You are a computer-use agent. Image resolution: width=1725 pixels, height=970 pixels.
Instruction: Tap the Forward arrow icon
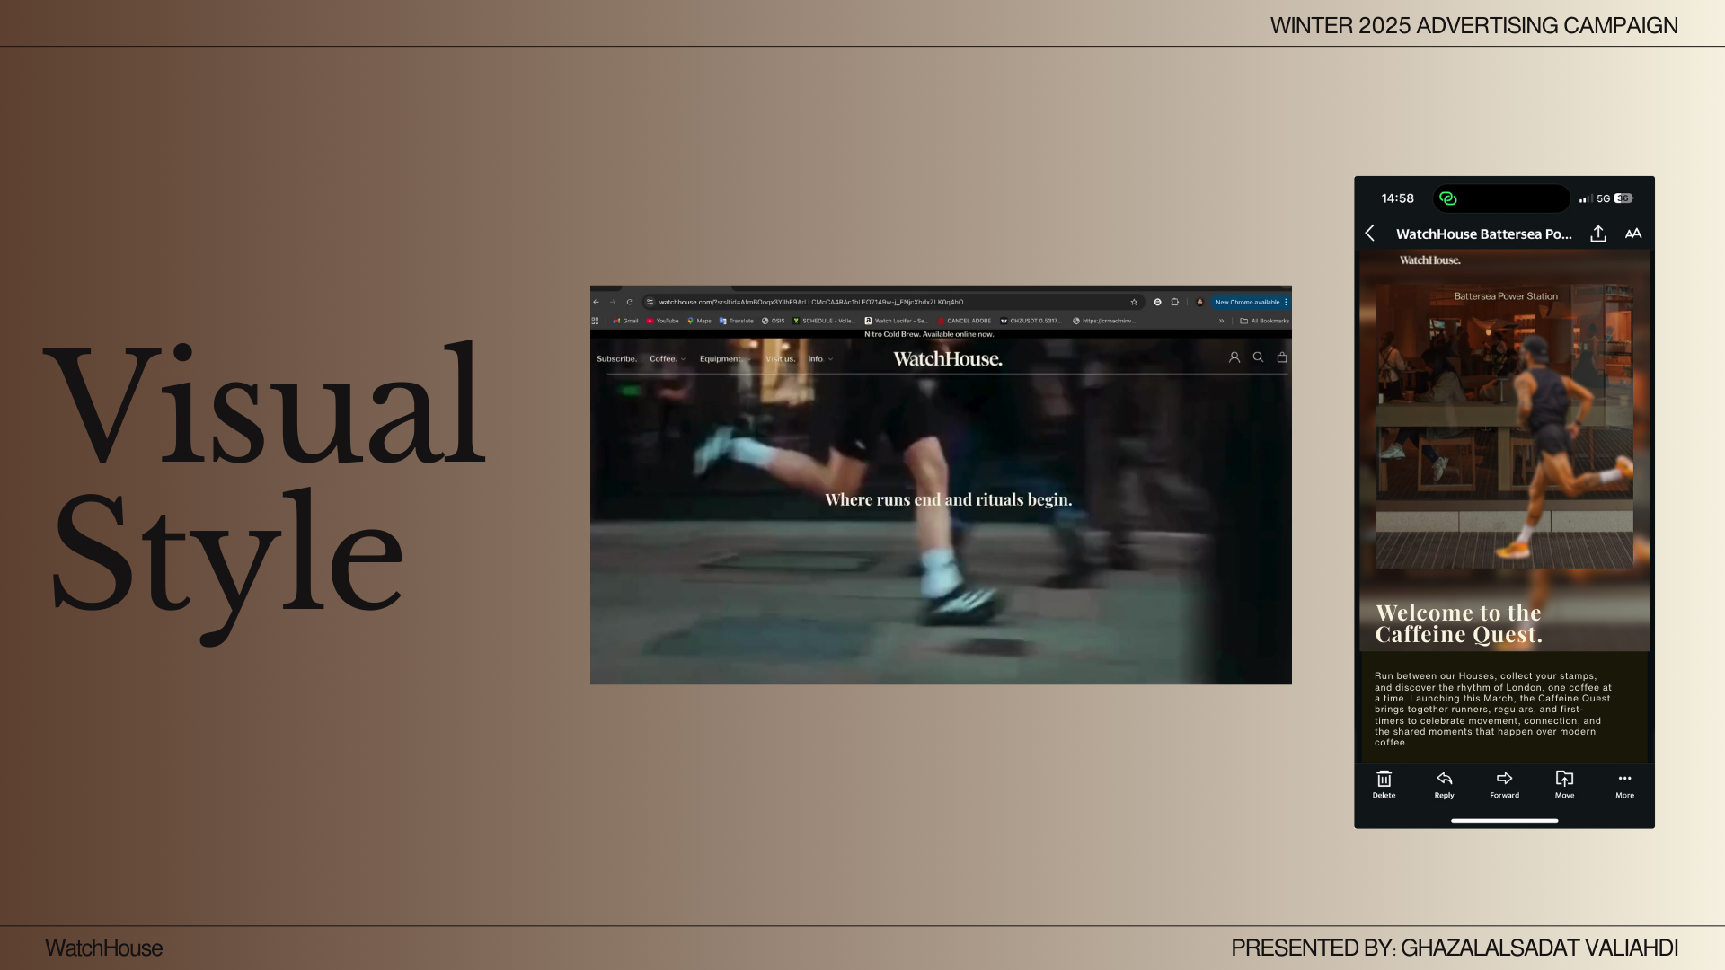[1504, 780]
